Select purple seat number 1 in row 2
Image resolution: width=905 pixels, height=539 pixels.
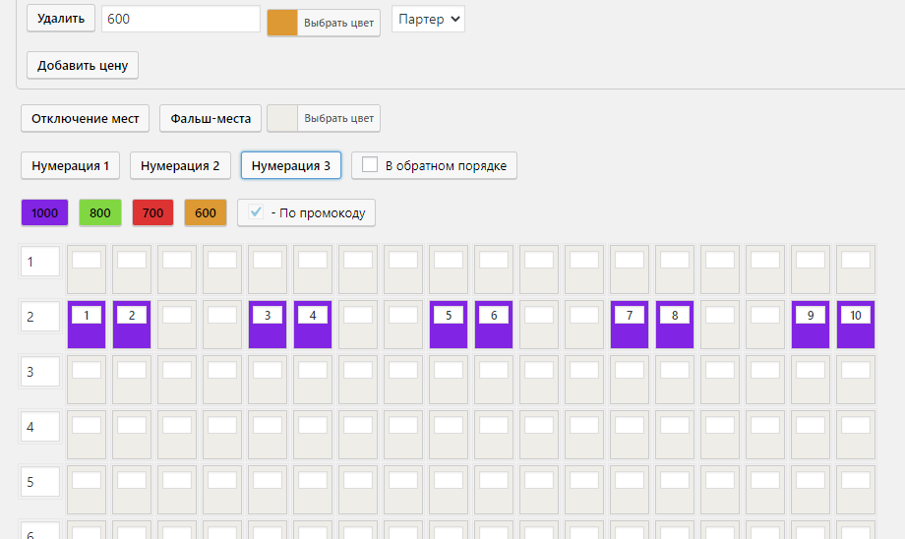(87, 325)
